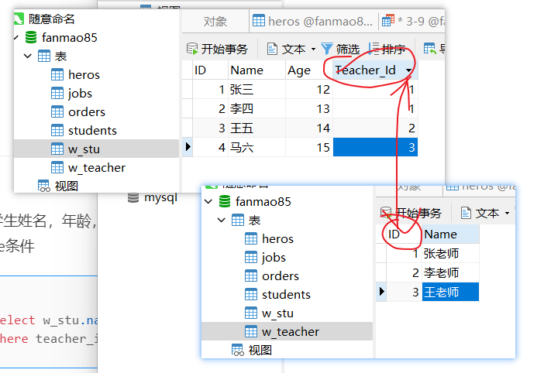
Task: Click the import/export icon at upper toolbar end
Action: click(430, 49)
